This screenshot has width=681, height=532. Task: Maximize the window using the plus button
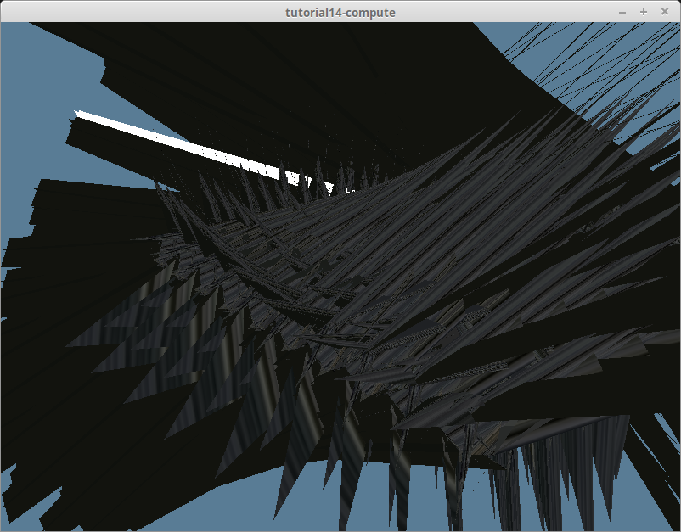coord(643,12)
